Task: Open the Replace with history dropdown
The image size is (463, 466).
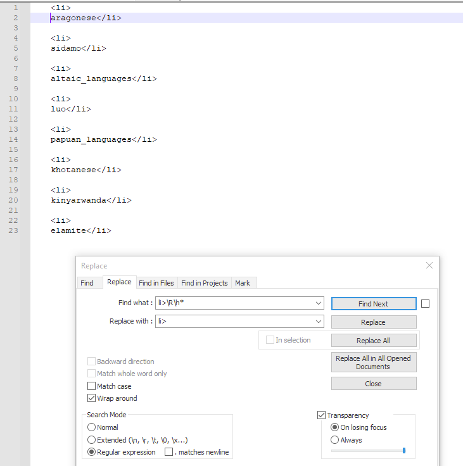Action: (318, 322)
